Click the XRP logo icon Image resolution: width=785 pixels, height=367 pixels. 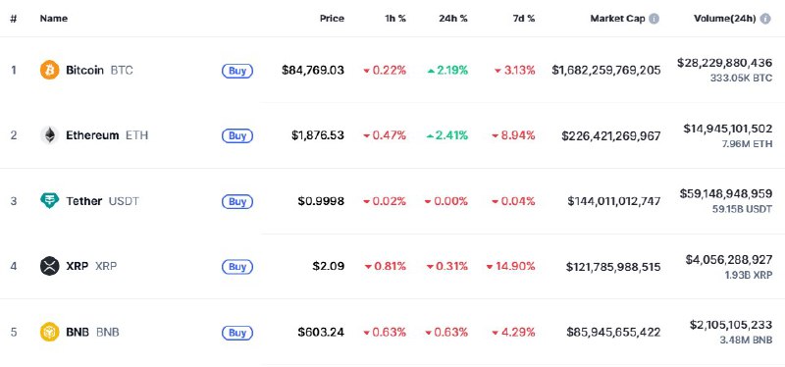click(x=50, y=266)
